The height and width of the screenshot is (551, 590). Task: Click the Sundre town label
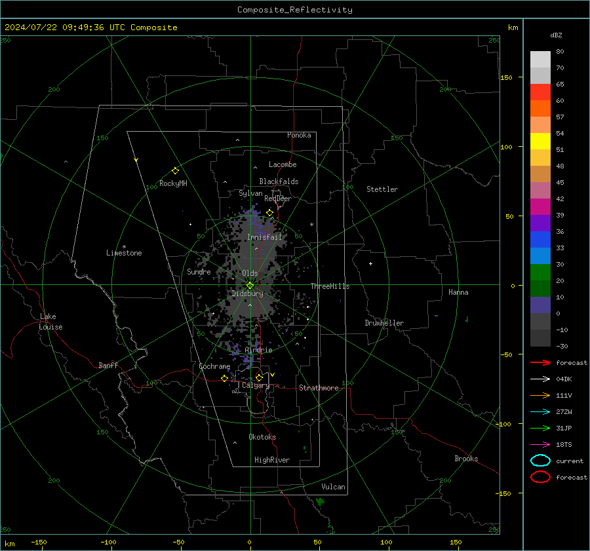click(x=199, y=272)
